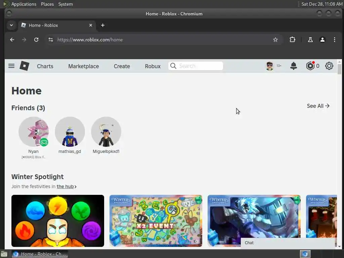The height and width of the screenshot is (258, 344).
Task: Open Chrome Labs flask icon
Action: click(310, 40)
